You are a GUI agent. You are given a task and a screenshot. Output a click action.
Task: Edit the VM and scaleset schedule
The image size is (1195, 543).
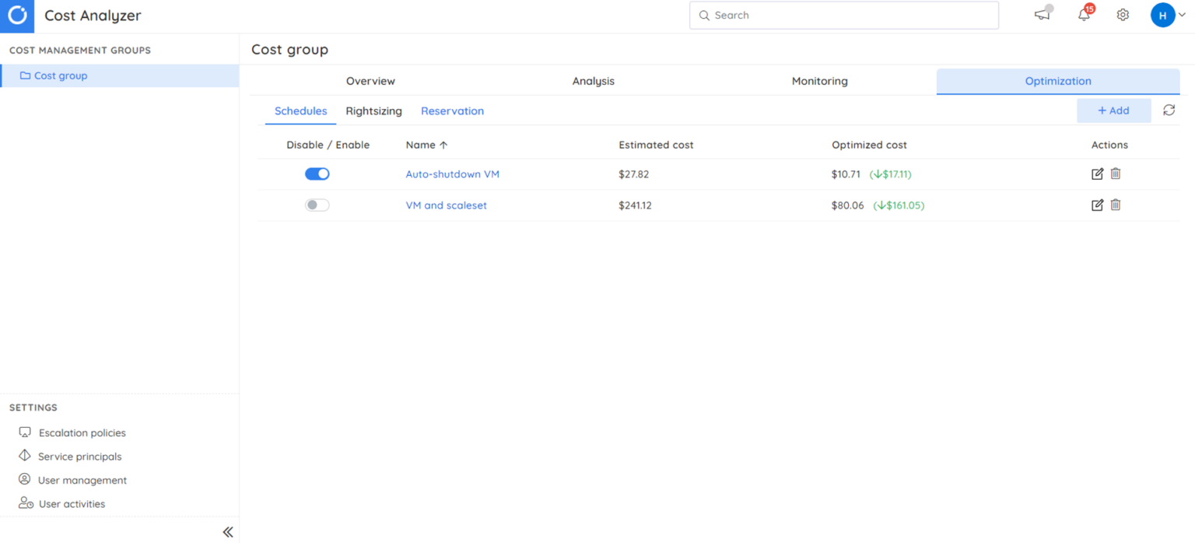point(1097,205)
